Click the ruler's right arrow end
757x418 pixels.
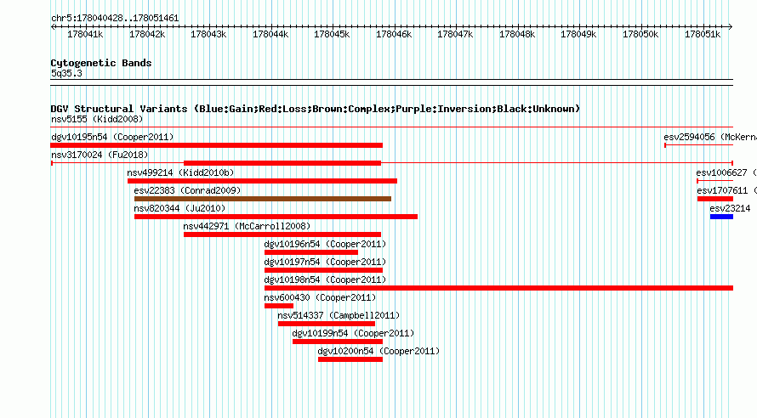731,27
